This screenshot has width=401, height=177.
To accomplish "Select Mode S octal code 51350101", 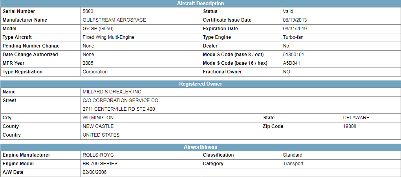I will click(x=293, y=55).
